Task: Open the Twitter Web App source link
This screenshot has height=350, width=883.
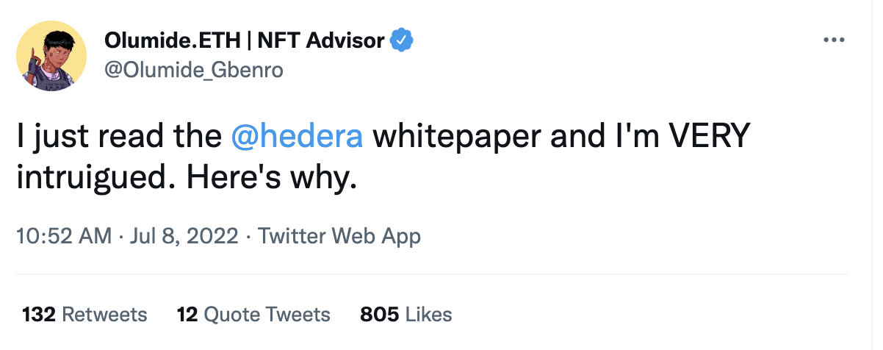Action: (x=339, y=236)
